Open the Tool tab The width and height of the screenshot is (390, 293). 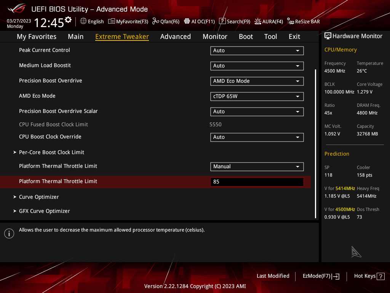[271, 37]
